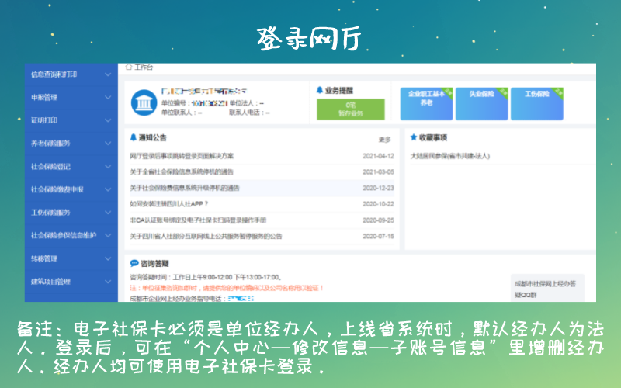Open the 企业职工基本养老 card
The height and width of the screenshot is (388, 621).
(x=426, y=104)
